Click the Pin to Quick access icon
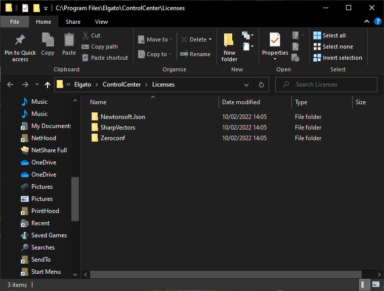384x291 pixels. [20, 40]
